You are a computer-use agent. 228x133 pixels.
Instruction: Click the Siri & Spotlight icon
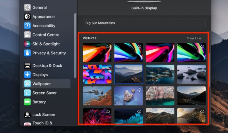click(x=27, y=44)
